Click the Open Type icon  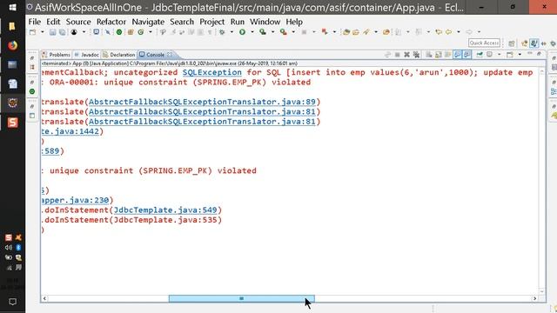(x=346, y=32)
